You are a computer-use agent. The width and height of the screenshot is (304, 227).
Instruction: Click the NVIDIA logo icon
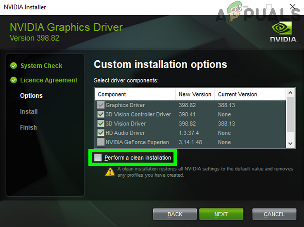pos(283,31)
